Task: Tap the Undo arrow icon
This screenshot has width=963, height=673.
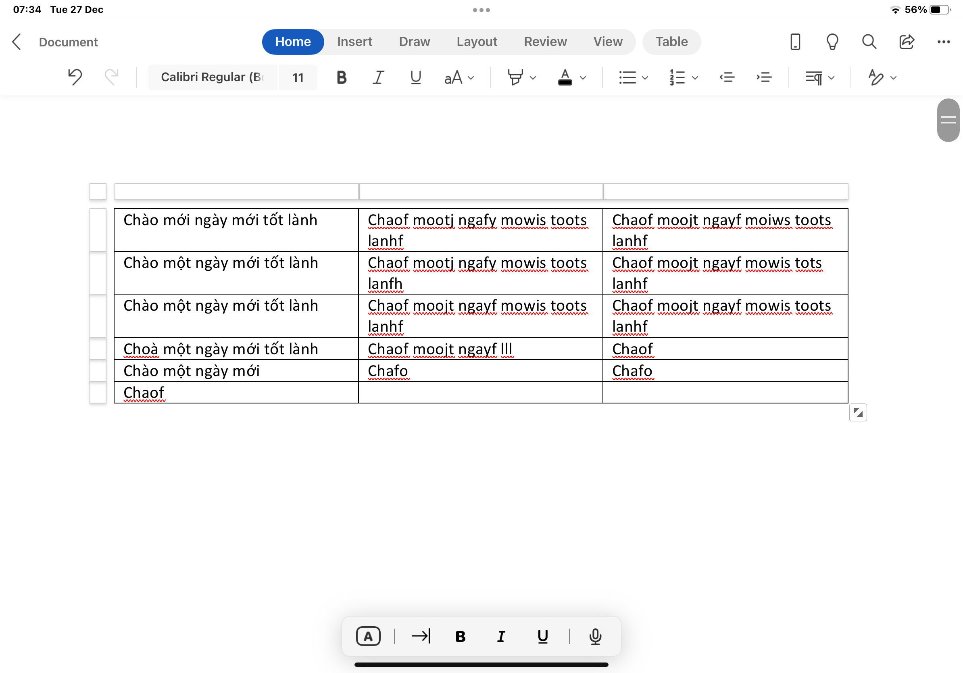Action: pos(75,77)
